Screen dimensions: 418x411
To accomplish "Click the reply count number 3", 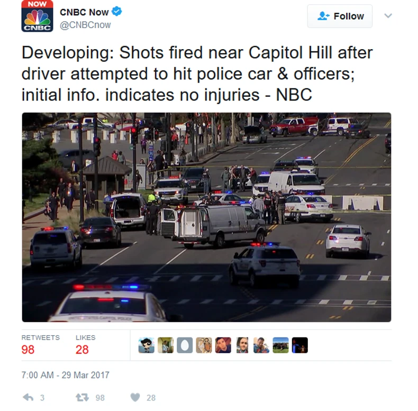I will coord(42,398).
